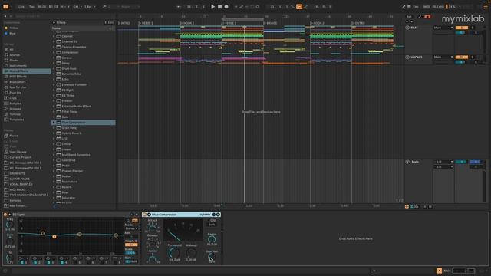Select the Hybrid Reverb device
Viewport: 491px width, 276px height.
[71, 133]
